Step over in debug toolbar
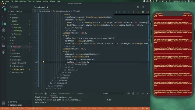Image resolution: width=195 pixels, height=110 pixels. tap(124, 12)
